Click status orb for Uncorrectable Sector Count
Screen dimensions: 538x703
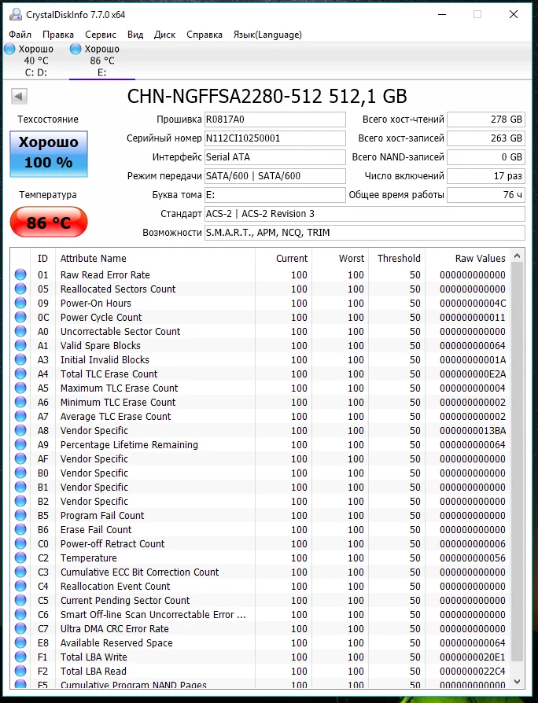point(20,331)
